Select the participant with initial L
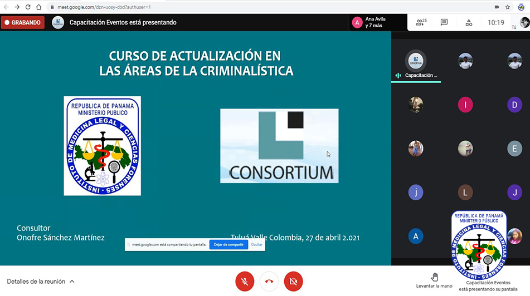The height and width of the screenshot is (296, 530). 465,193
